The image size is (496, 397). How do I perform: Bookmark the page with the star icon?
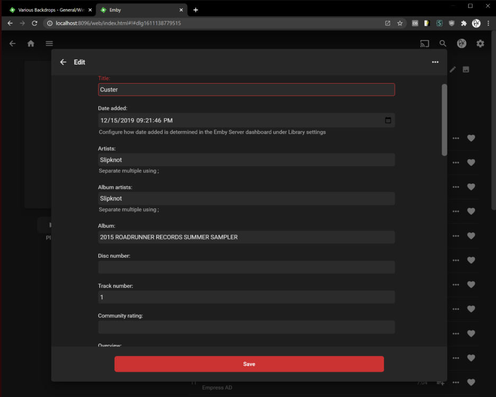tap(400, 23)
